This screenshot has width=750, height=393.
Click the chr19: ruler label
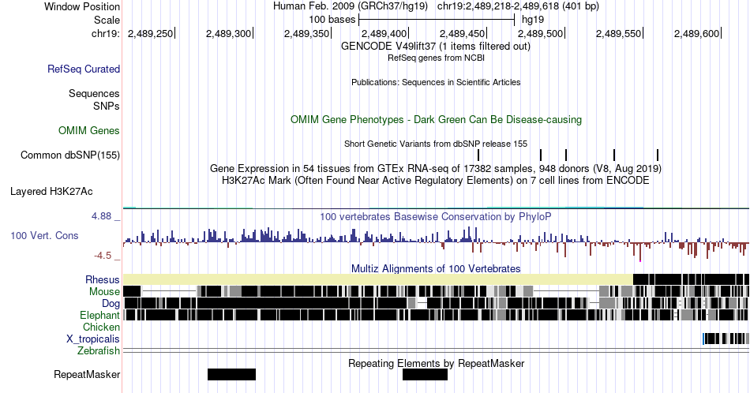click(x=106, y=33)
